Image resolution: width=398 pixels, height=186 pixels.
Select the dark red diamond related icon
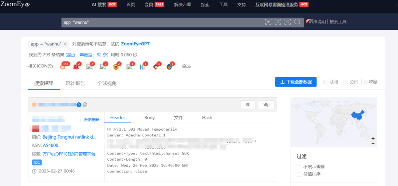click(x=156, y=67)
